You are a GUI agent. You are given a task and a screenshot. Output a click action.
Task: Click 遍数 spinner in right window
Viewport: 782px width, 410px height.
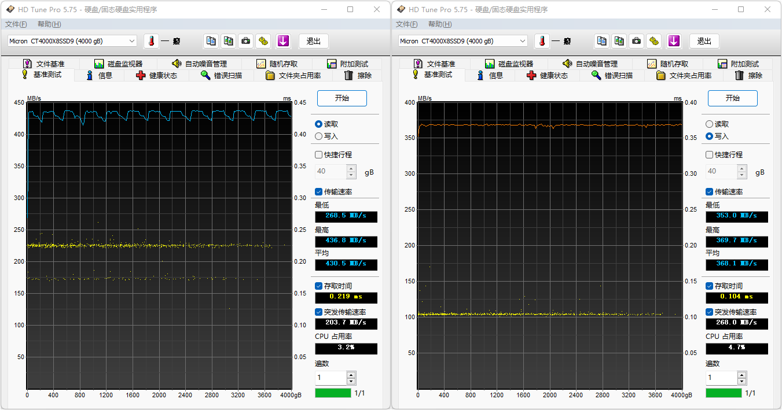click(742, 378)
